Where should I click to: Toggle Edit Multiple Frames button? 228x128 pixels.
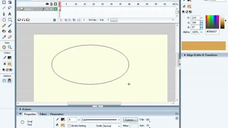tap(74, 20)
